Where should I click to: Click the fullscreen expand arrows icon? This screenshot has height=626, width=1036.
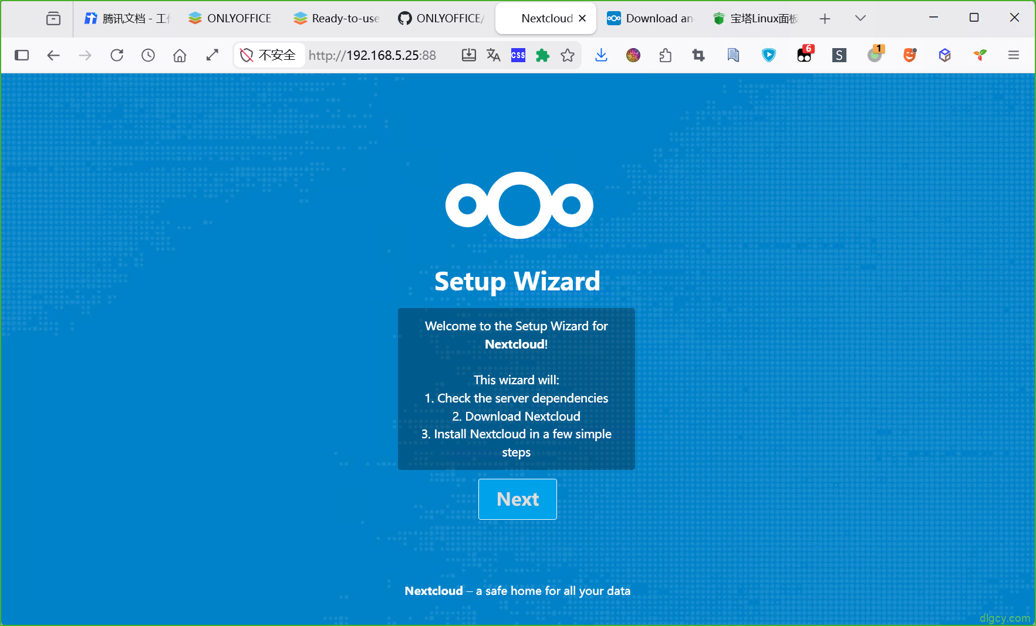(x=212, y=55)
